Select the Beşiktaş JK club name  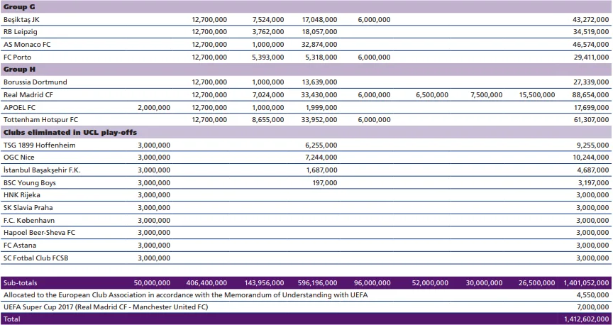pyautogui.click(x=21, y=20)
